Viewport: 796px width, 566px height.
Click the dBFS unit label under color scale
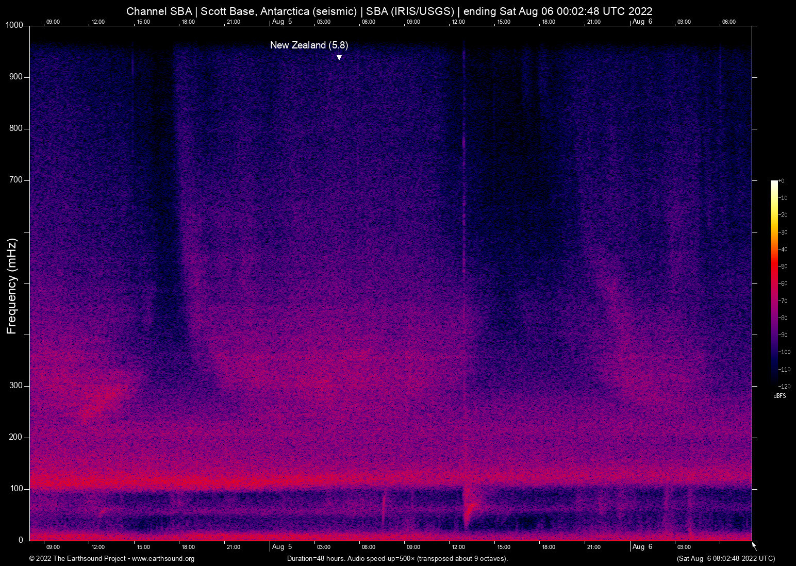(x=780, y=396)
